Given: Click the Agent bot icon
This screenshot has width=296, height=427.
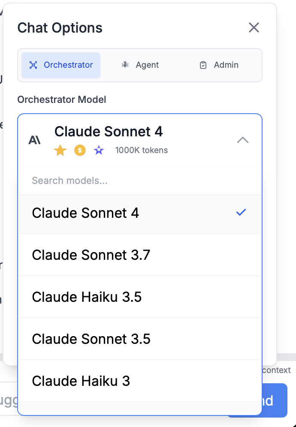Looking at the screenshot, I should [124, 65].
